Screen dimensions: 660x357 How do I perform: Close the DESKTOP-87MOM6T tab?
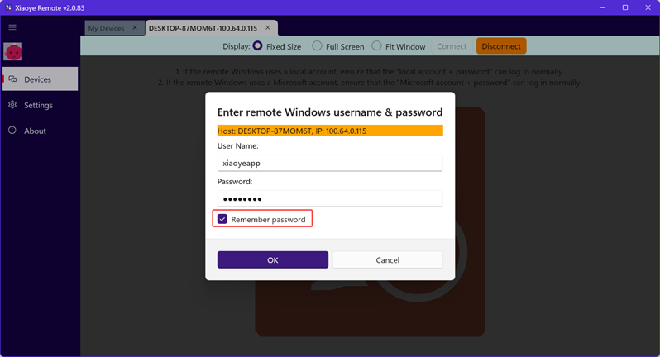(x=268, y=28)
